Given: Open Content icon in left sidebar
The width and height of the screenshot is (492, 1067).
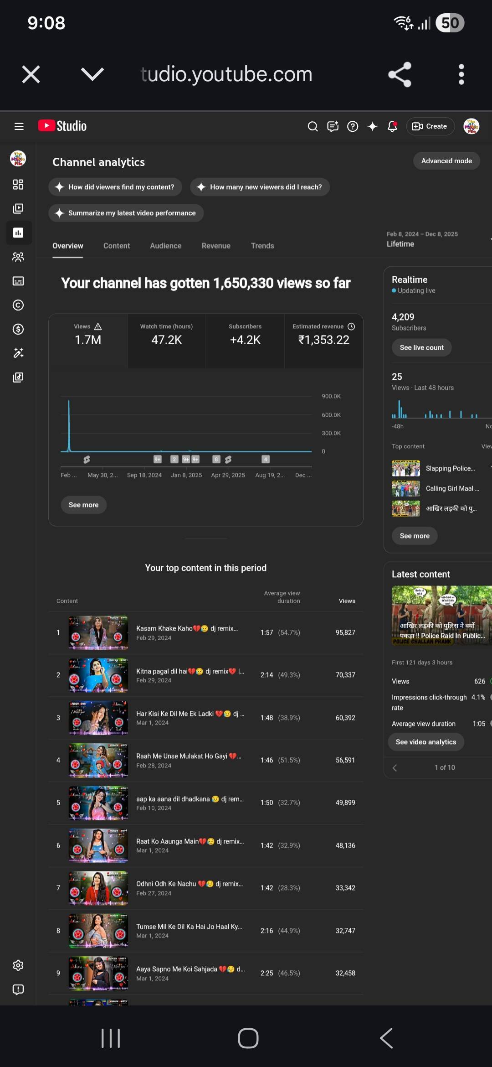Looking at the screenshot, I should click(18, 209).
